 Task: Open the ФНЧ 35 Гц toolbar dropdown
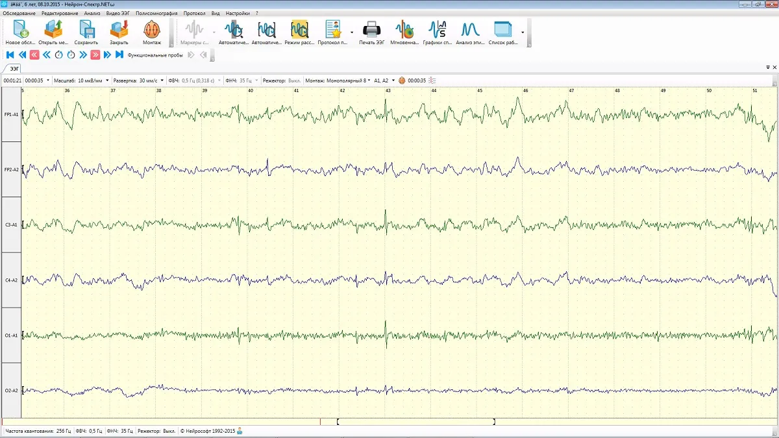[x=257, y=80]
